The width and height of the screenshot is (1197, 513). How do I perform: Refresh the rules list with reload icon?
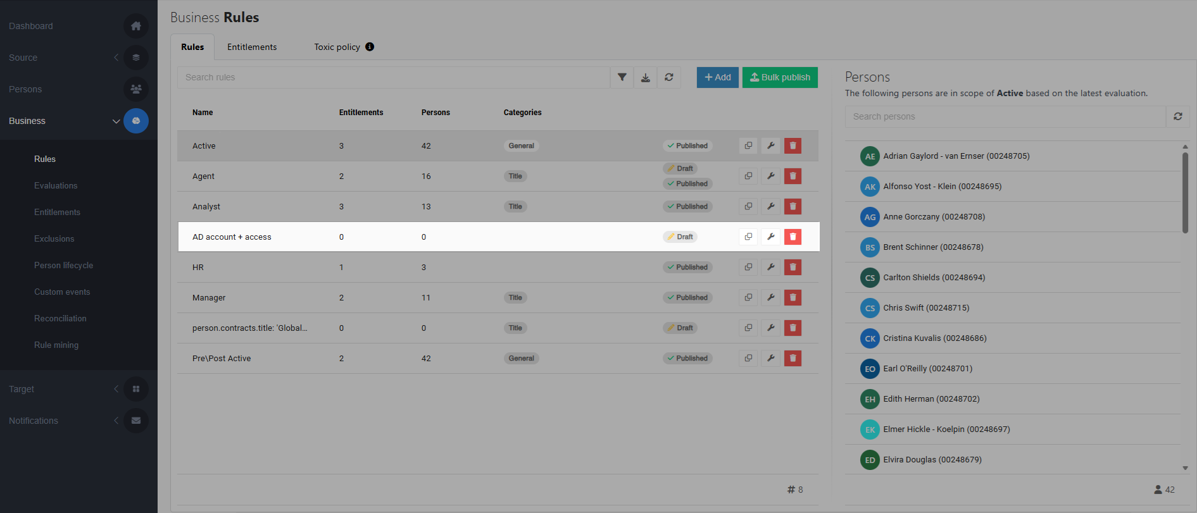click(669, 77)
